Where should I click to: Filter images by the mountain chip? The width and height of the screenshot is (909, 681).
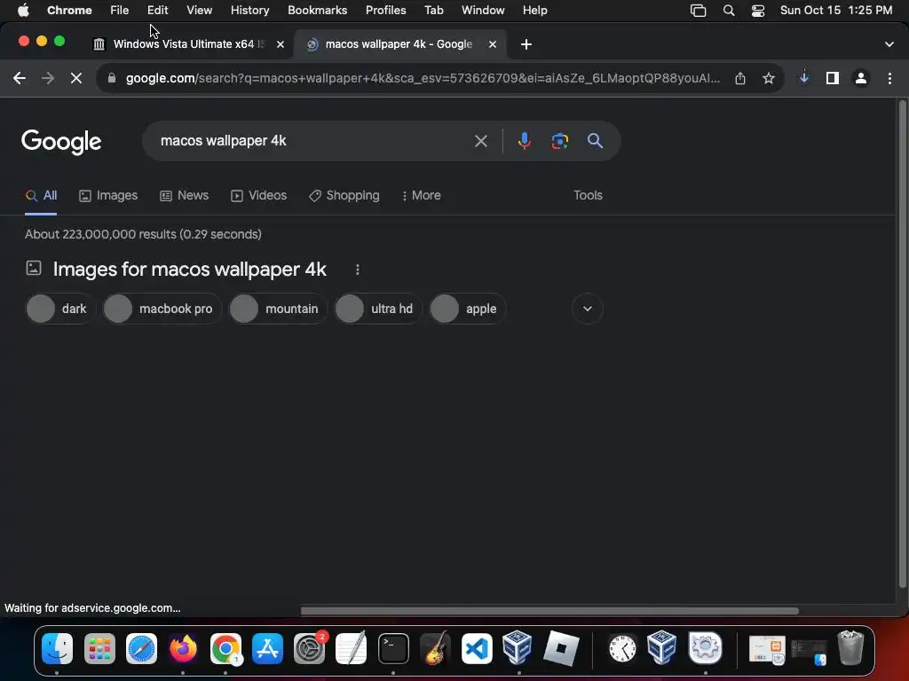[278, 309]
